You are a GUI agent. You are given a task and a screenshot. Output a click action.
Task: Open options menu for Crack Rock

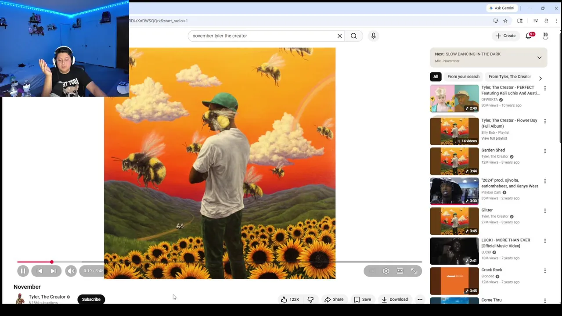click(x=545, y=271)
